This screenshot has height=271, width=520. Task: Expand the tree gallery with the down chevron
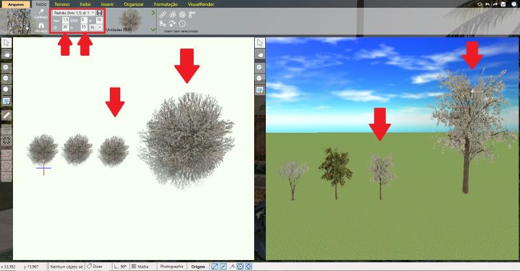coord(153,29)
